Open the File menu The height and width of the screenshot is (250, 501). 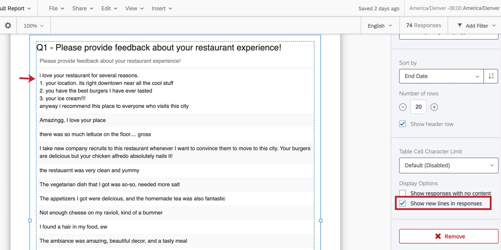[56, 9]
